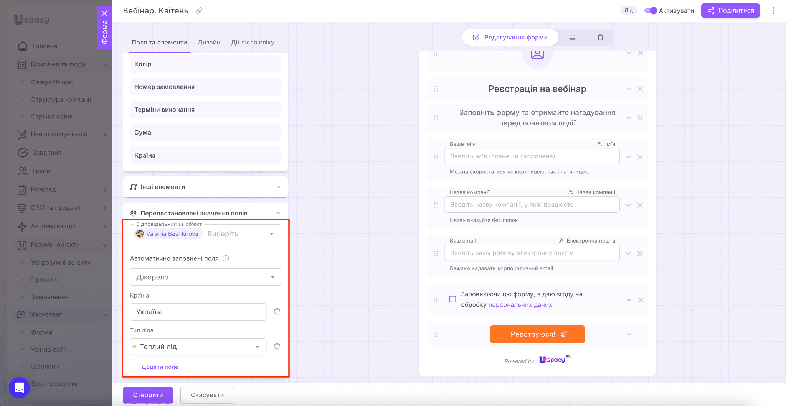This screenshot has width=786, height=406.
Task: Collapse Передвстановлені значення полів section
Action: coord(278,213)
